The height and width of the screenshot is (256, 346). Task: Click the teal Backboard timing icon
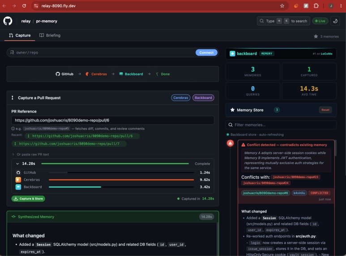(x=18, y=187)
